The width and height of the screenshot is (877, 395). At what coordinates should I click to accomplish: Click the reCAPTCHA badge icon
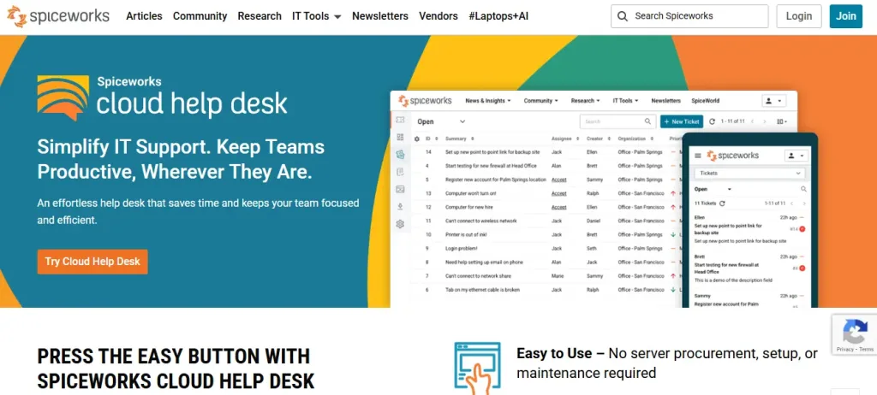pos(855,332)
